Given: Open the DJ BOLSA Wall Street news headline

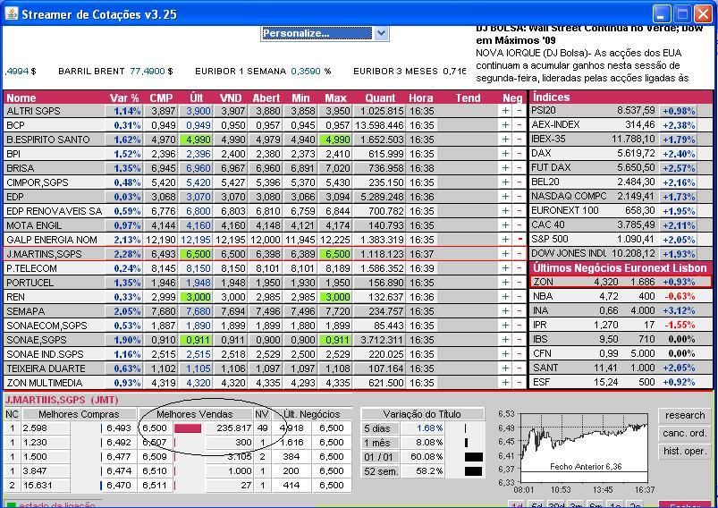Looking at the screenshot, I should 589,34.
